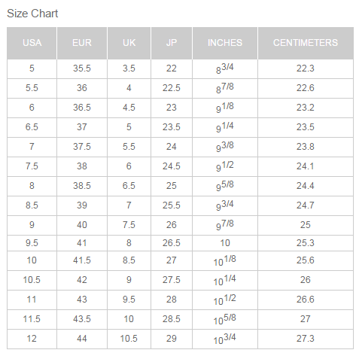Viewport: 356px width, 356px height.
Task: Click the 22.3 centimeters cell
Action: click(x=306, y=68)
